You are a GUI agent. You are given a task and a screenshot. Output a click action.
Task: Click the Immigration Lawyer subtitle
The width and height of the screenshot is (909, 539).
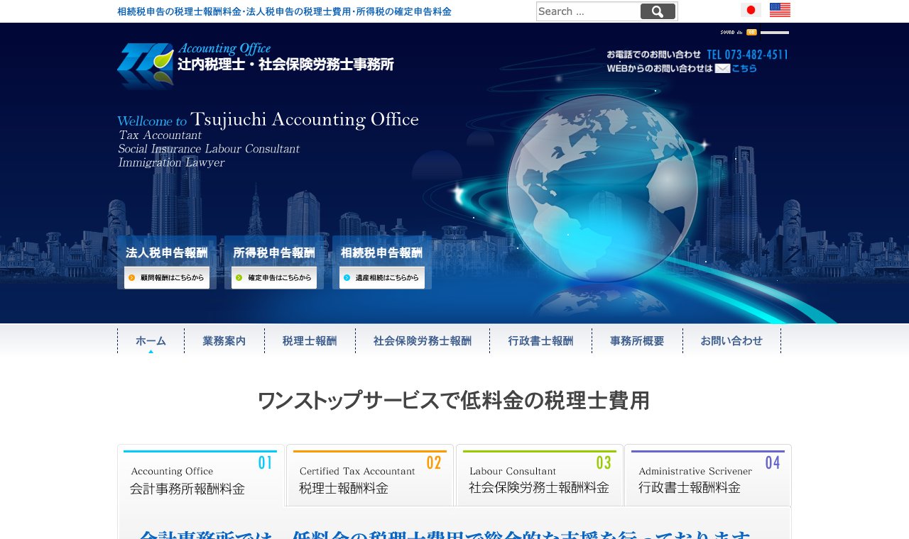[x=171, y=162]
